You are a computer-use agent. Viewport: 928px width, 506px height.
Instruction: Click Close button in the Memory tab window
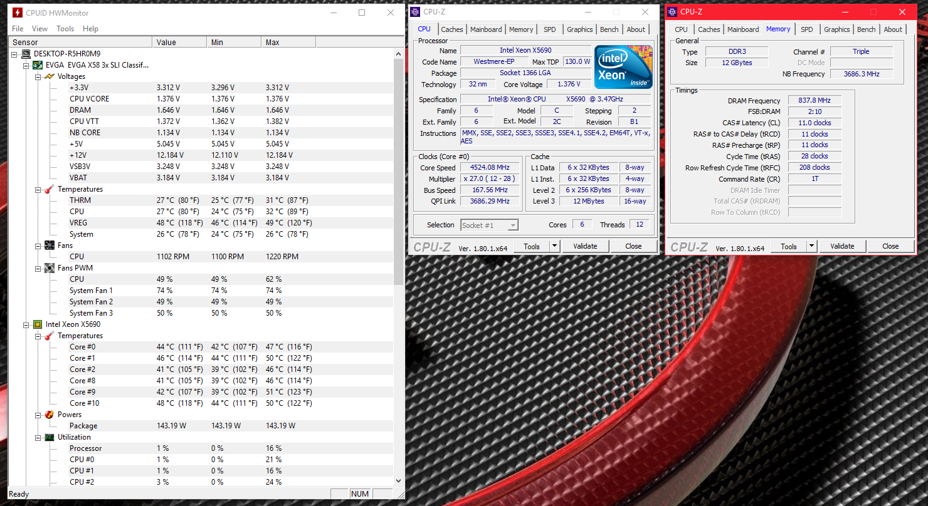coord(890,246)
